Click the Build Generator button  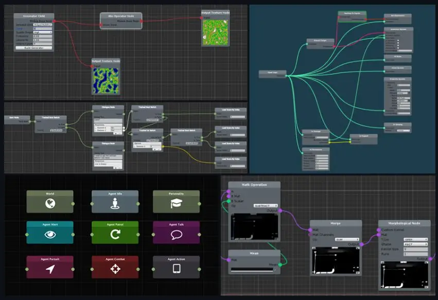(x=34, y=48)
